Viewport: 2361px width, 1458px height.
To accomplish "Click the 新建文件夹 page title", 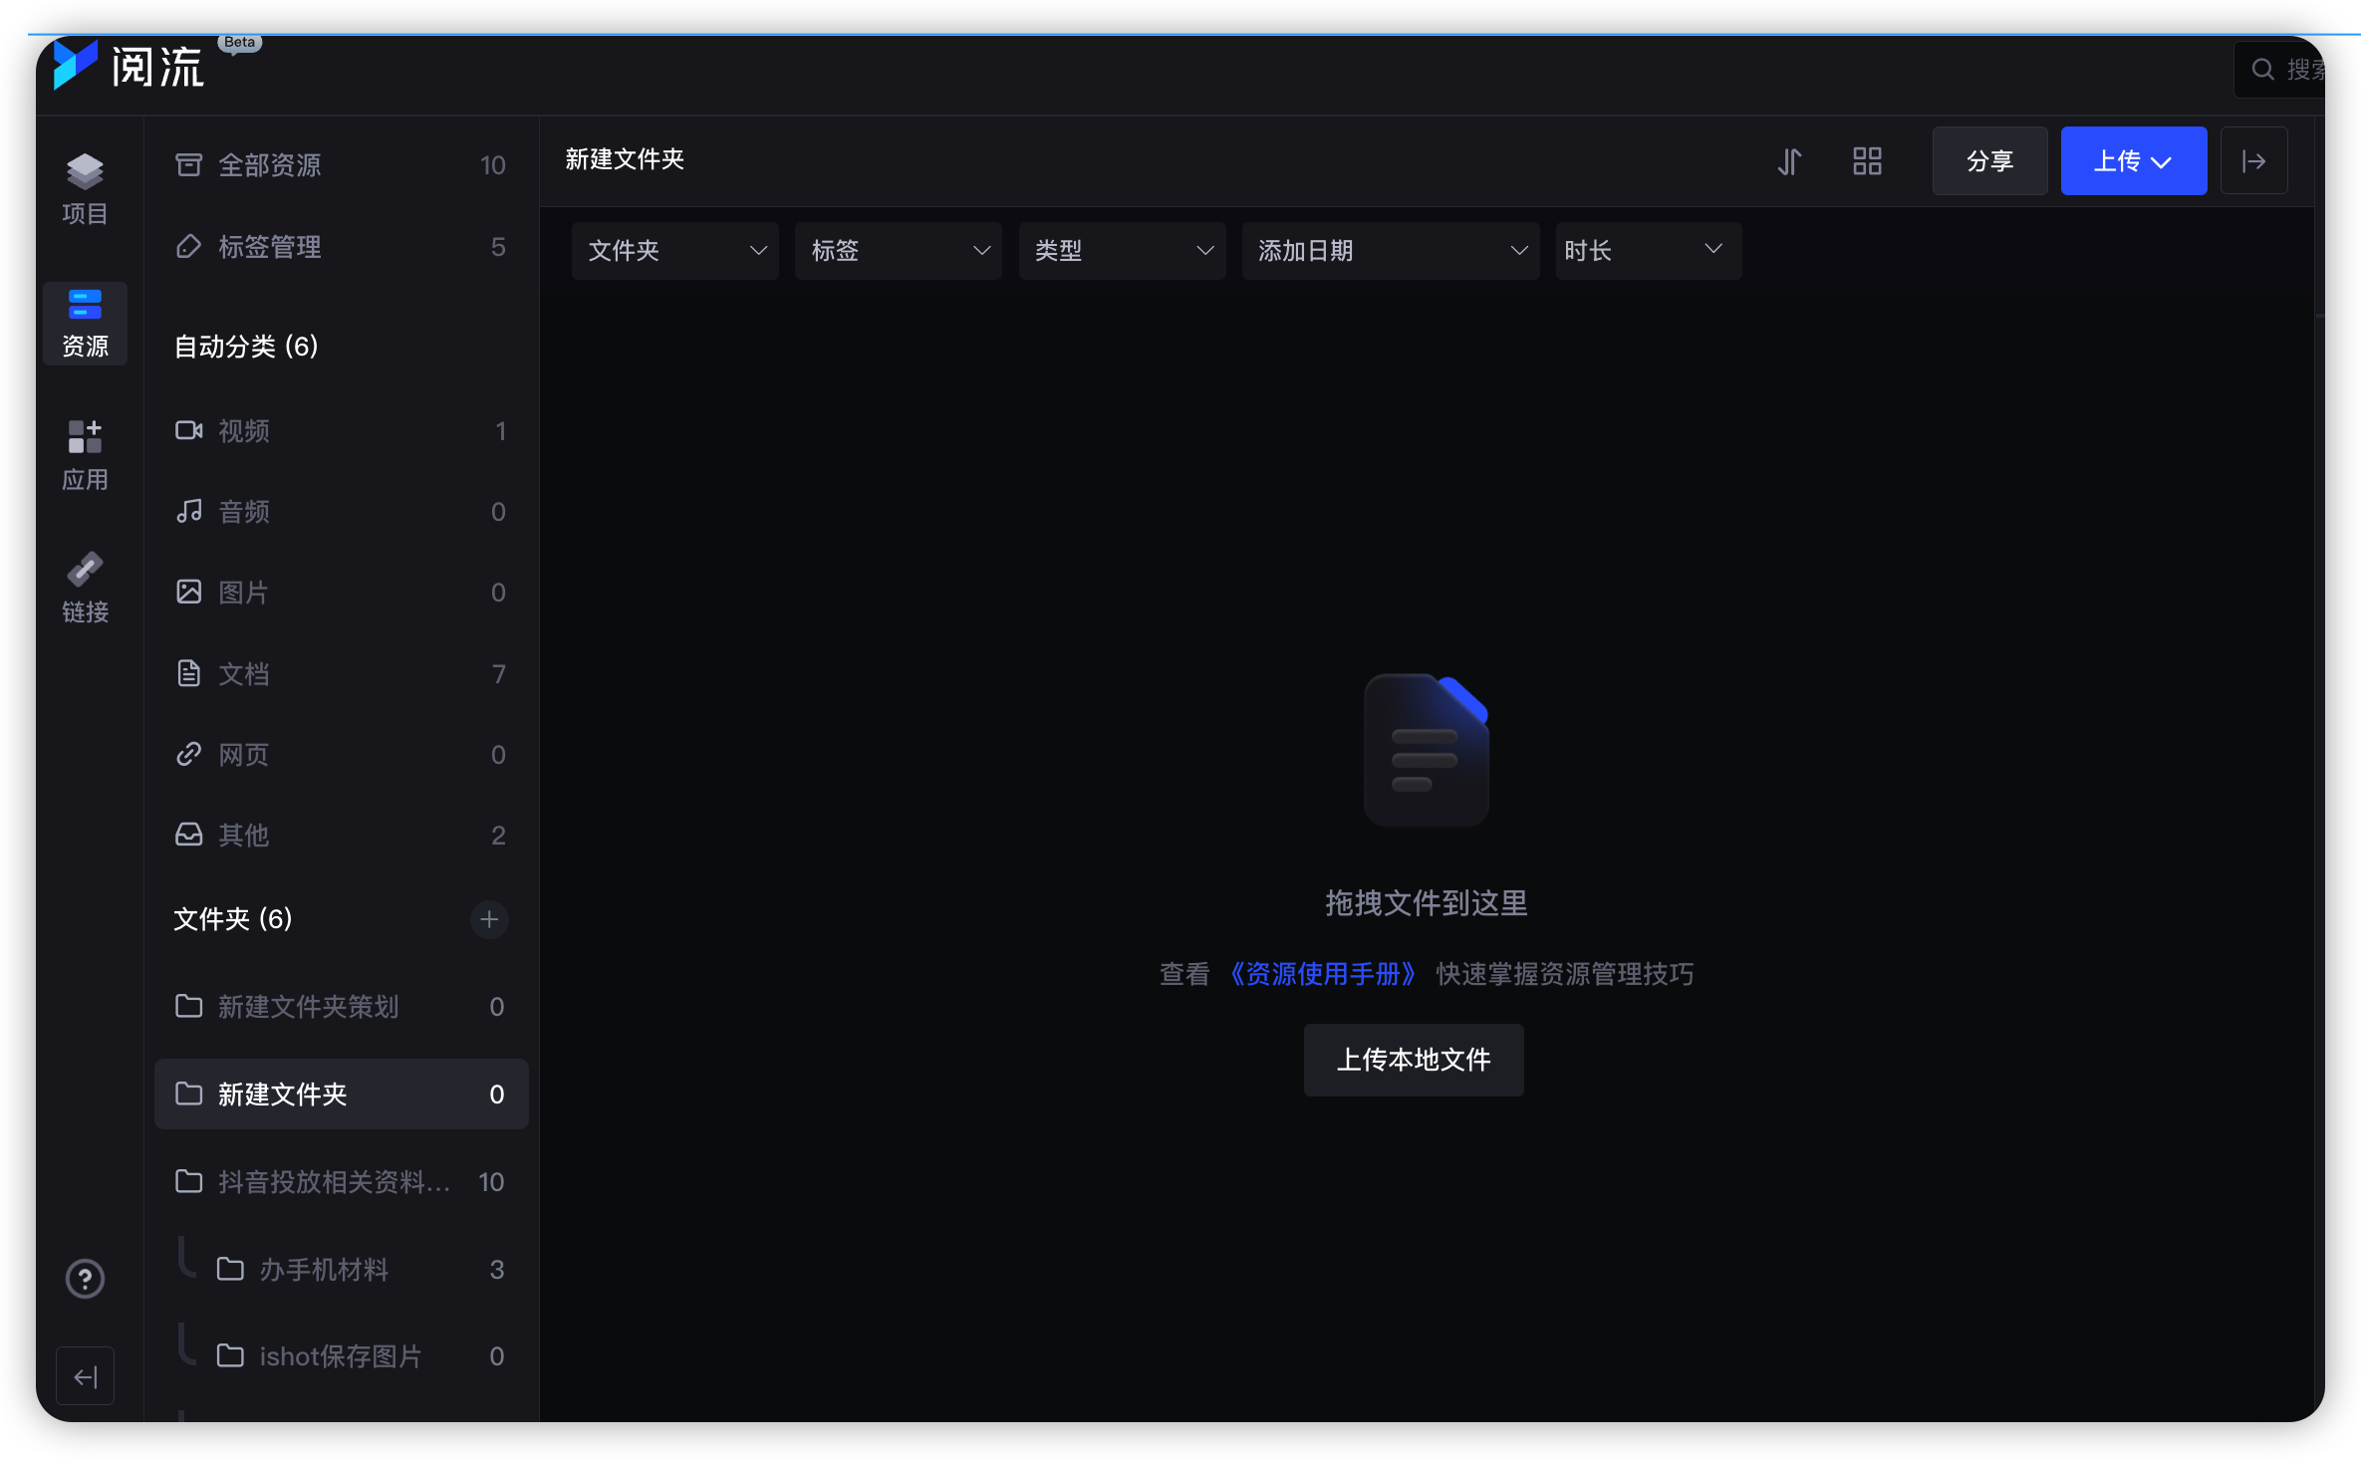I will 625,159.
